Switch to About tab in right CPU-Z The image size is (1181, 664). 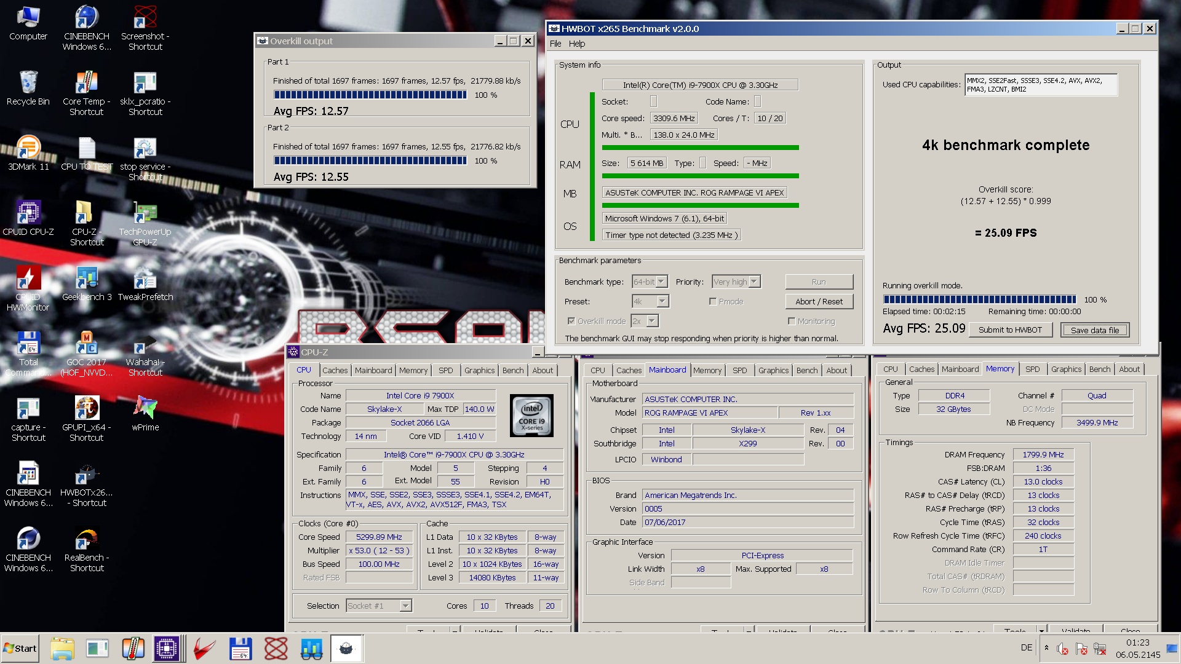click(1129, 369)
